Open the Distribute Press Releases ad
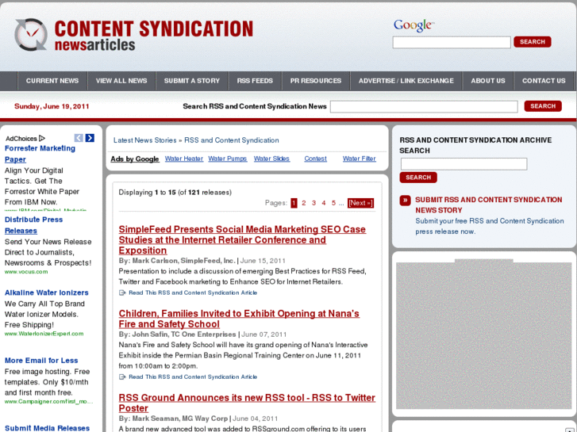Image resolution: width=577 pixels, height=432 pixels. pos(33,225)
